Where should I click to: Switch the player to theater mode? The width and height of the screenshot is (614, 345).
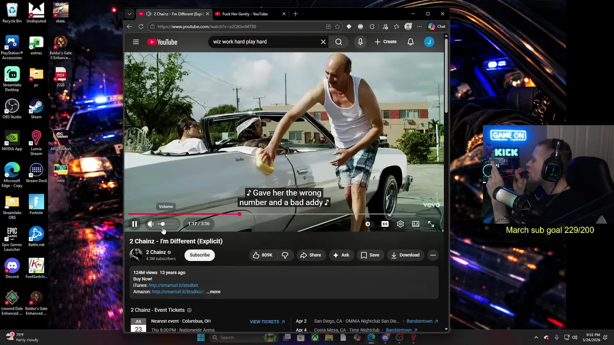tap(415, 224)
